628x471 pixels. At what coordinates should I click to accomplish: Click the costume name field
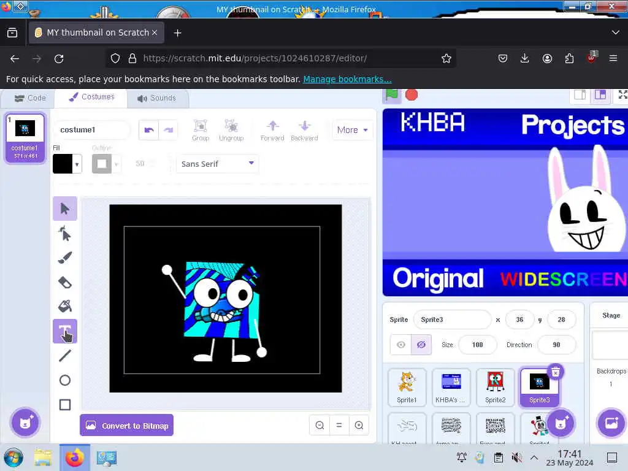[x=92, y=130]
